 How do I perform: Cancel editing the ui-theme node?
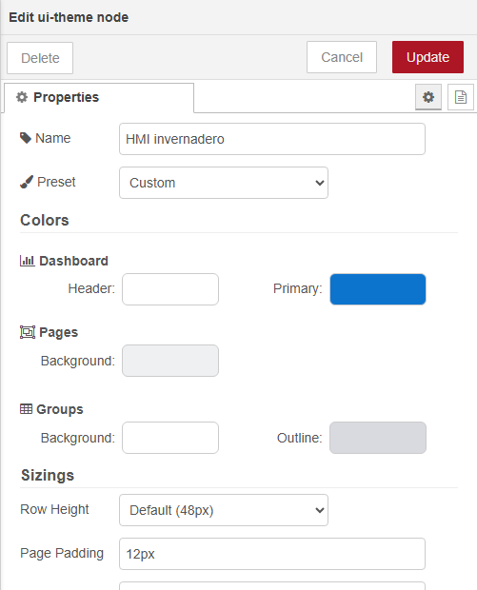342,57
